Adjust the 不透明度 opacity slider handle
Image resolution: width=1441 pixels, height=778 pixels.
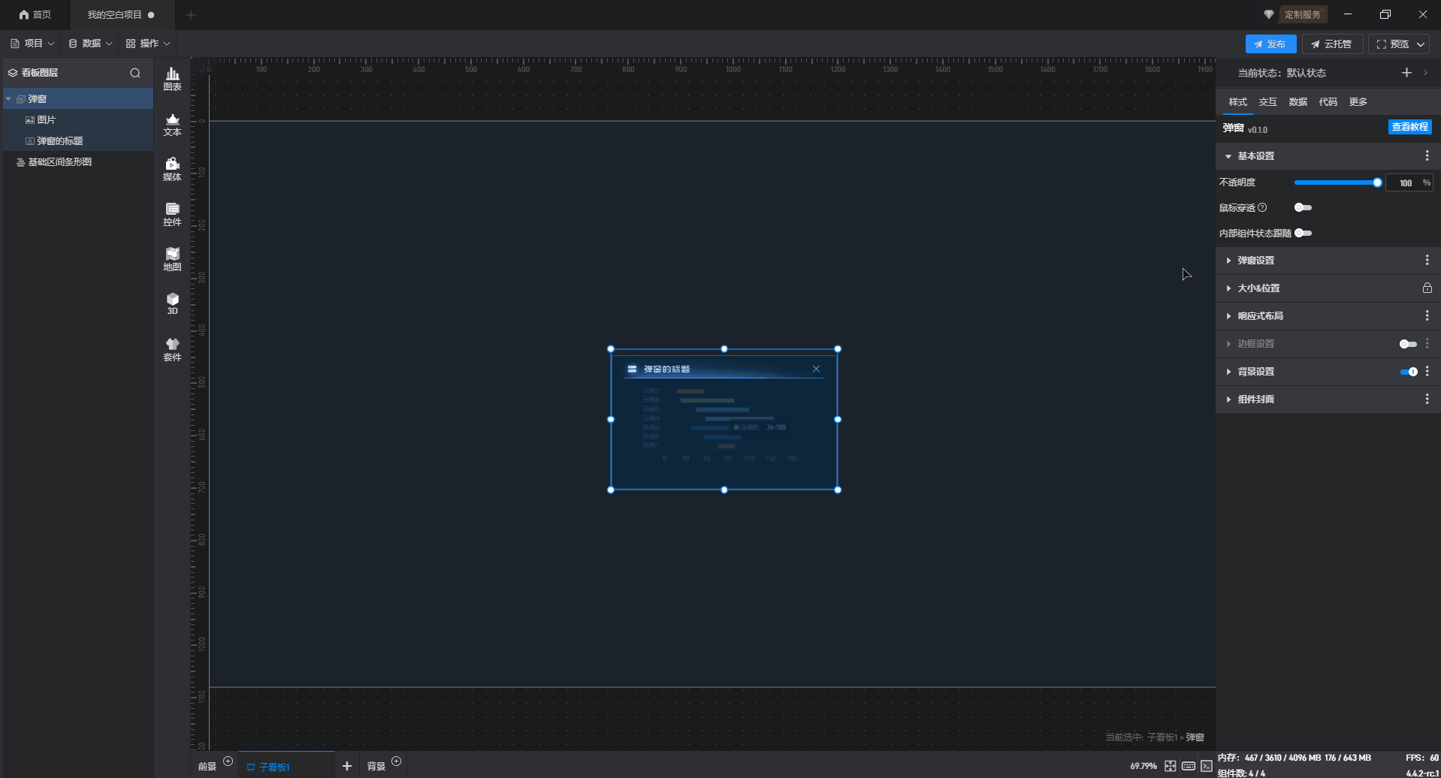pyautogui.click(x=1377, y=182)
